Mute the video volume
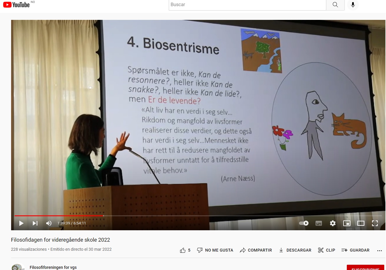This screenshot has height=270, width=386. (x=49, y=223)
